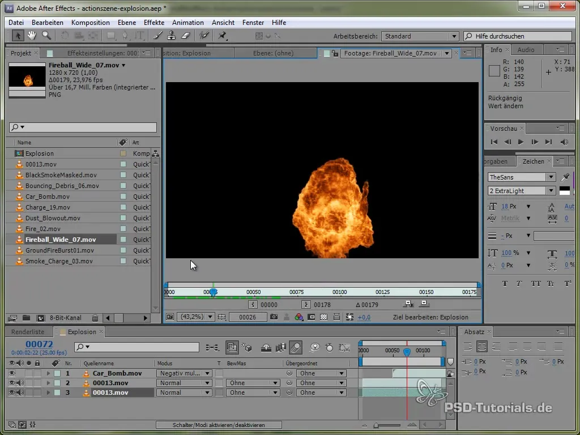Reset exposure with the aperture icon
Image resolution: width=580 pixels, height=435 pixels.
coord(349,317)
